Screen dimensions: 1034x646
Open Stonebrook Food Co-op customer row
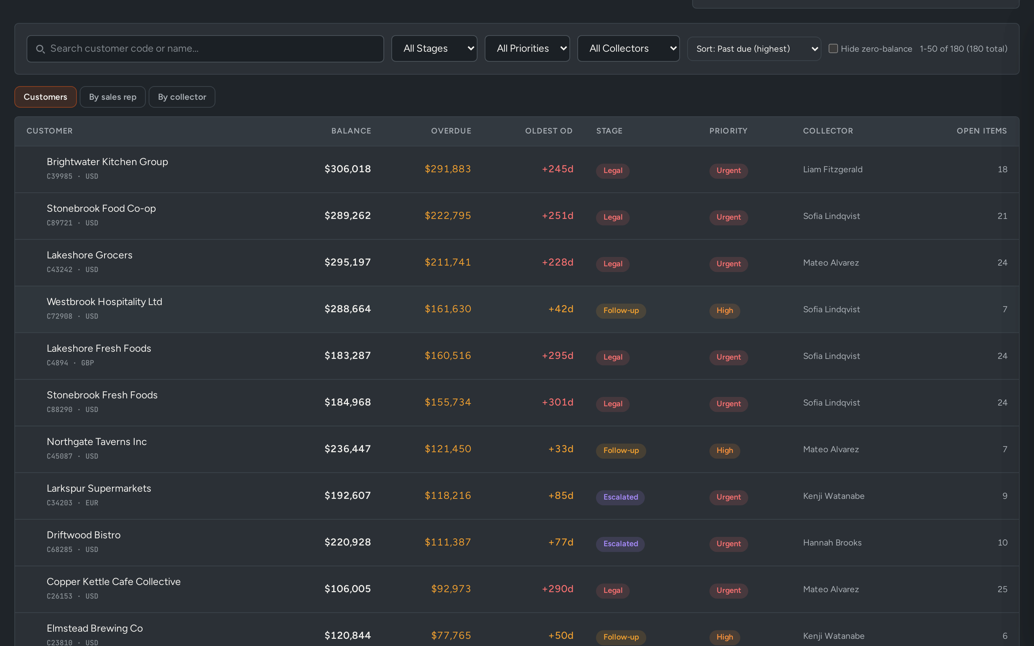click(517, 216)
